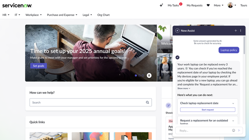Open the colorful monitor quick link thumbnail
The width and height of the screenshot is (249, 140).
91,136
